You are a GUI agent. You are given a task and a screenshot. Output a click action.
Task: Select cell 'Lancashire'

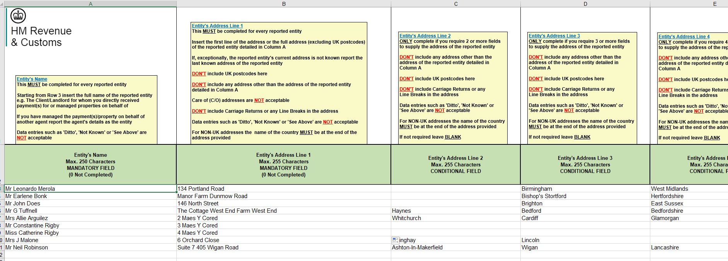pos(689,247)
